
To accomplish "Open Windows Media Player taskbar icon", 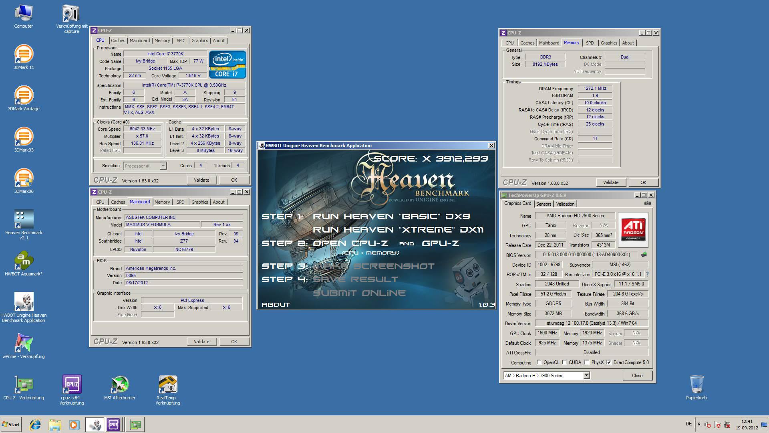I will [74, 424].
